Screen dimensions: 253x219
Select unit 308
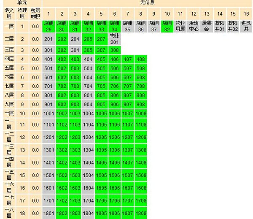[114, 50]
